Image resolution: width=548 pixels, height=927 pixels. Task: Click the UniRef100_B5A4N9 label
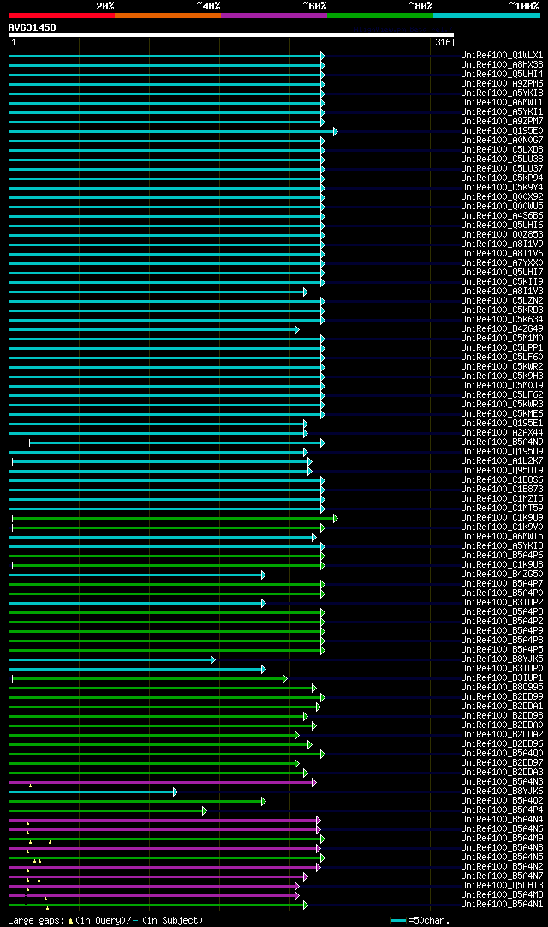coord(502,442)
